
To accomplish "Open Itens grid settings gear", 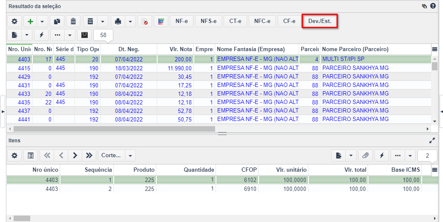I will tap(14, 156).
